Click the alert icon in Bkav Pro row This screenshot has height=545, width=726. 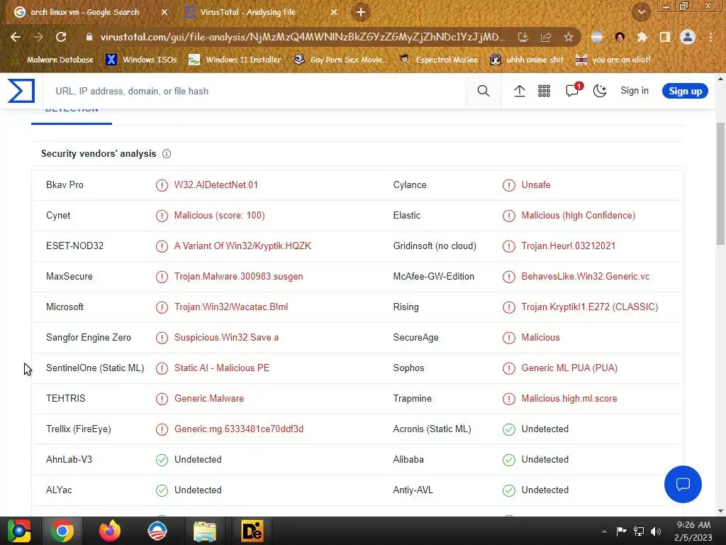(162, 185)
